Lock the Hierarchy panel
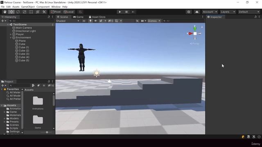 coord(49,17)
